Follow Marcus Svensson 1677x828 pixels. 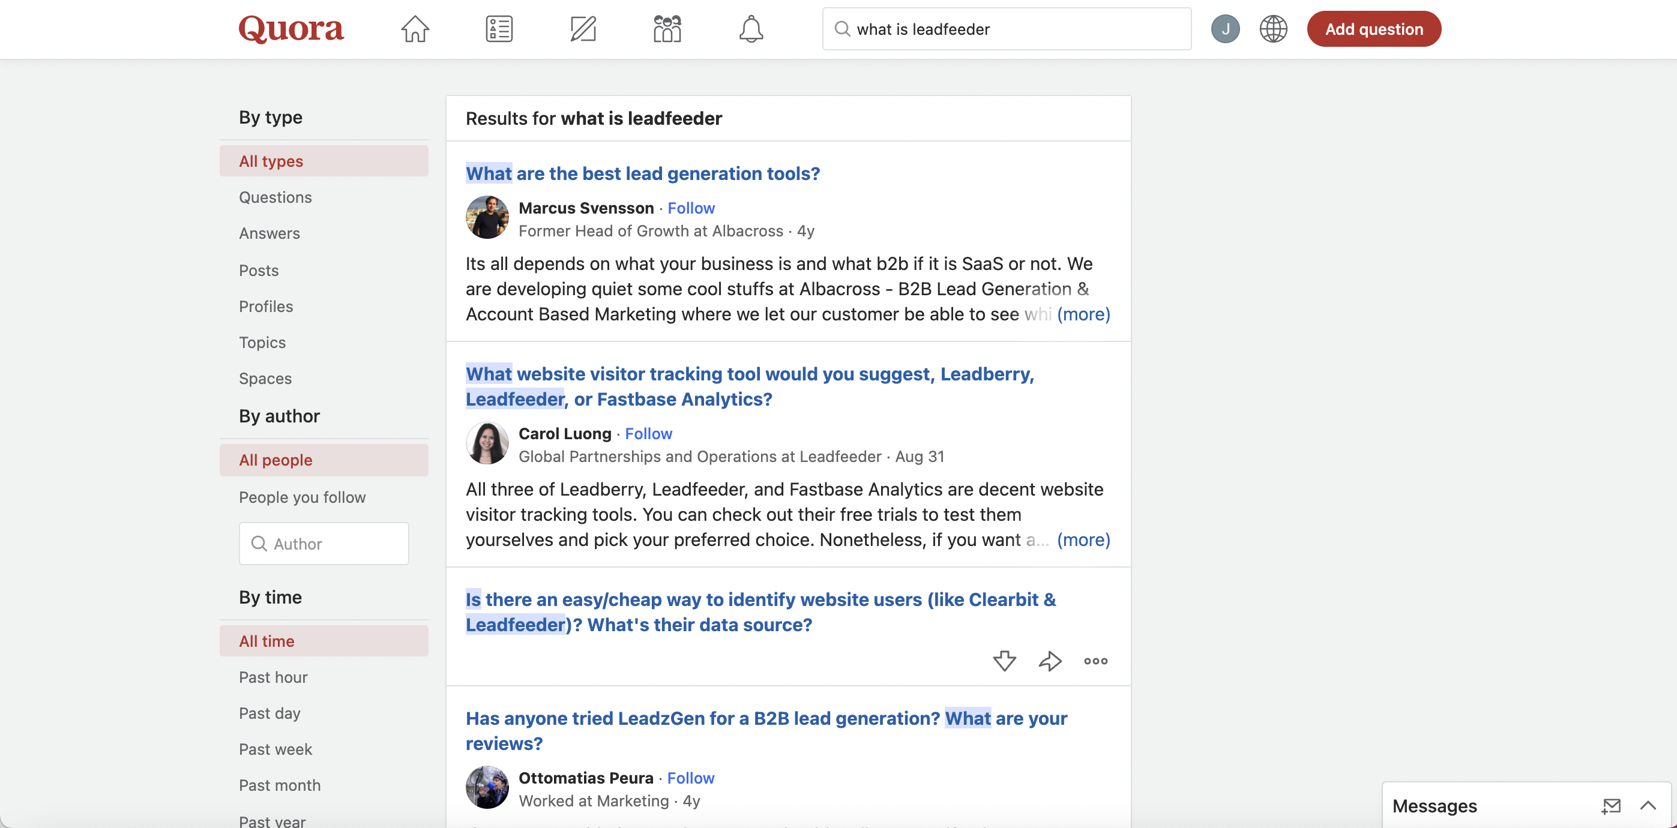[x=691, y=208]
